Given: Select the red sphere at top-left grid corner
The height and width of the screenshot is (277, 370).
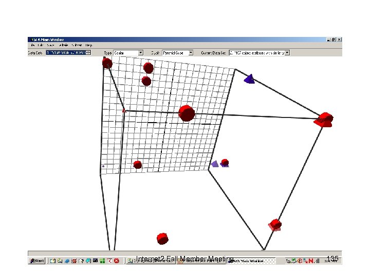Looking at the screenshot, I should (107, 63).
